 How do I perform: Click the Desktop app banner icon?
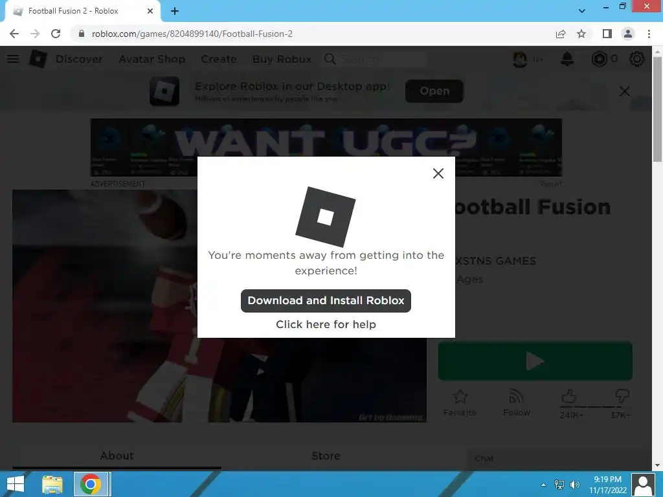pos(164,91)
